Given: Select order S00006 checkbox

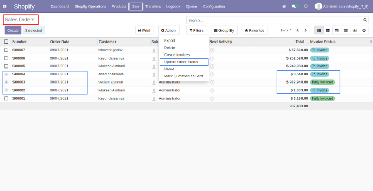Looking at the screenshot, I should pos(6,58).
